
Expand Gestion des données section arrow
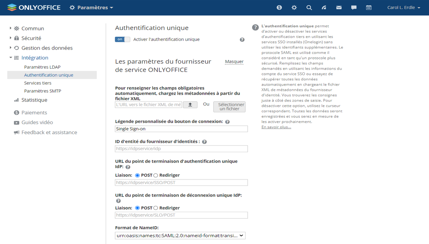[x=10, y=48]
